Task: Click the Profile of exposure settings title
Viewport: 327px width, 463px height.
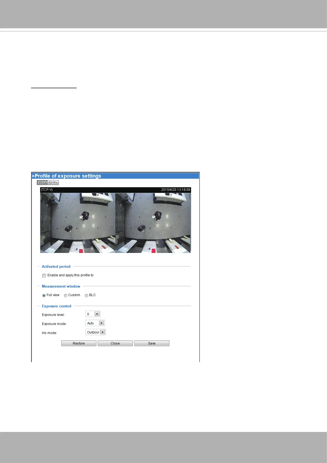Action: click(x=66, y=176)
